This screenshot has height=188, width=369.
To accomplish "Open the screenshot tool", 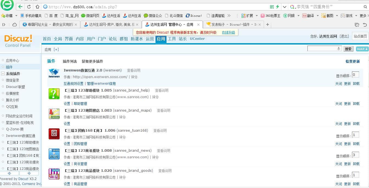I will pyautogui.click(x=327, y=16).
